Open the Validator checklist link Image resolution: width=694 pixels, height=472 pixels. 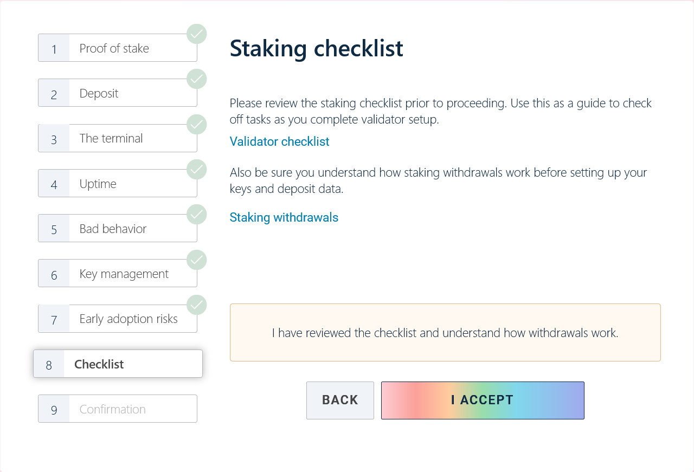click(279, 142)
